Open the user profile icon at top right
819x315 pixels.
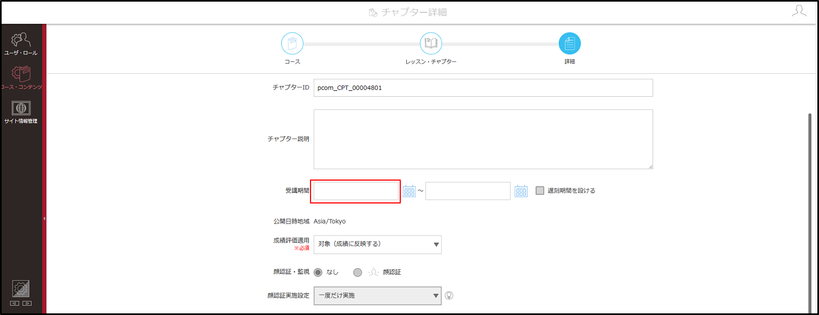click(799, 11)
